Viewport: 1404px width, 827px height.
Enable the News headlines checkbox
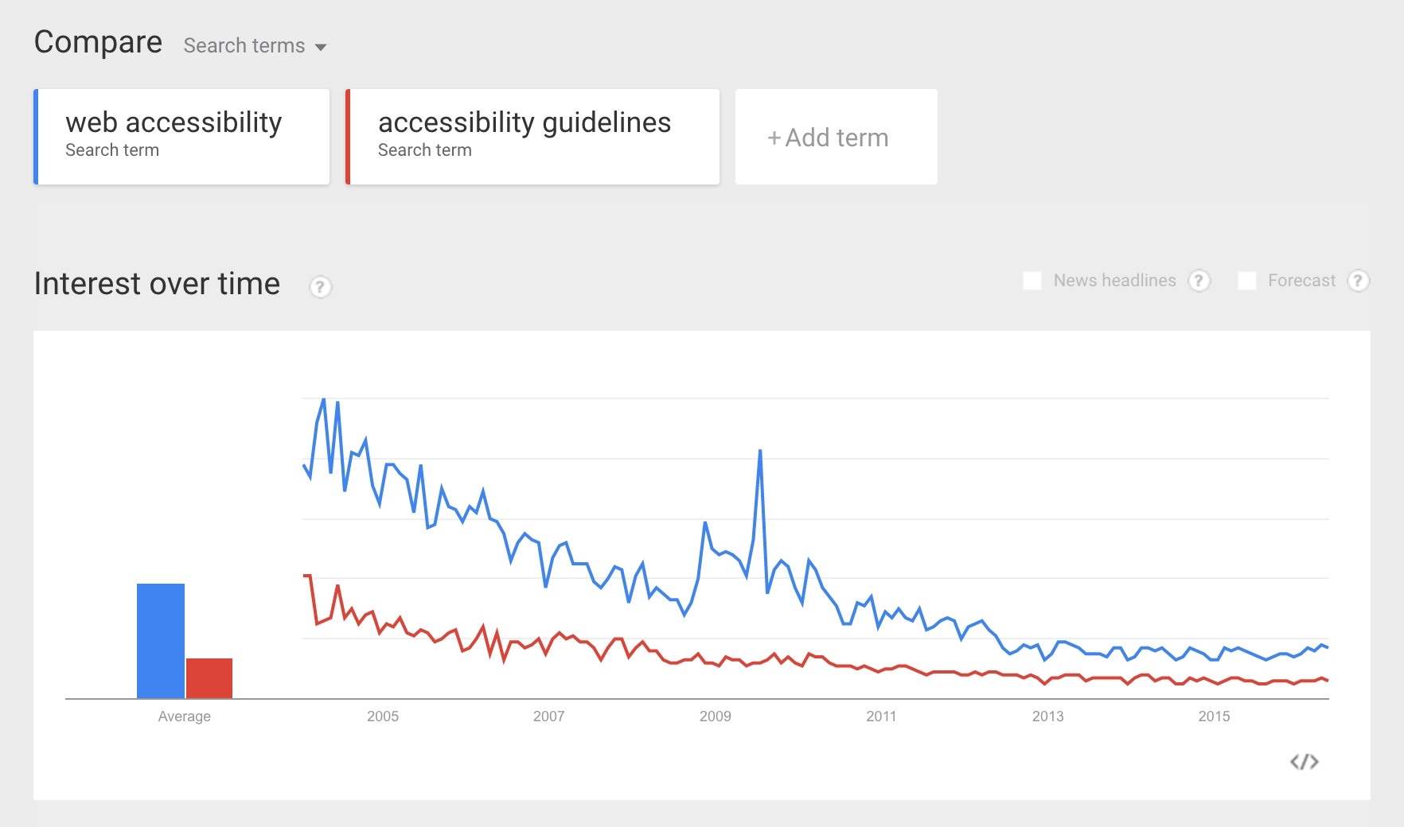(x=1032, y=281)
